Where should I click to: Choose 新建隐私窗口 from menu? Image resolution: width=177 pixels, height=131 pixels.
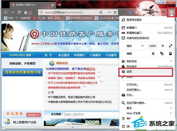click(147, 33)
